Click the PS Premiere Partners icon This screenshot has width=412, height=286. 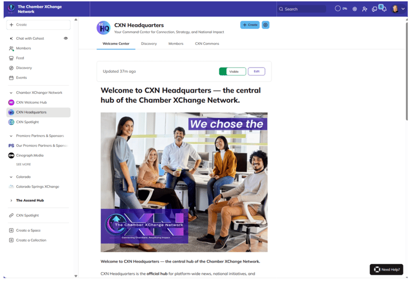point(11,146)
